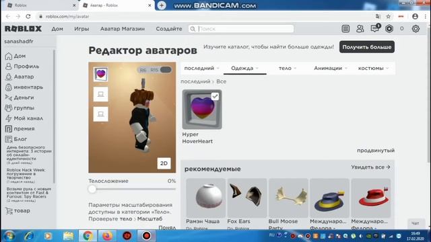The width and height of the screenshot is (431, 242).
Task: Click the Профиль sidebar icon
Action: pos(9,67)
